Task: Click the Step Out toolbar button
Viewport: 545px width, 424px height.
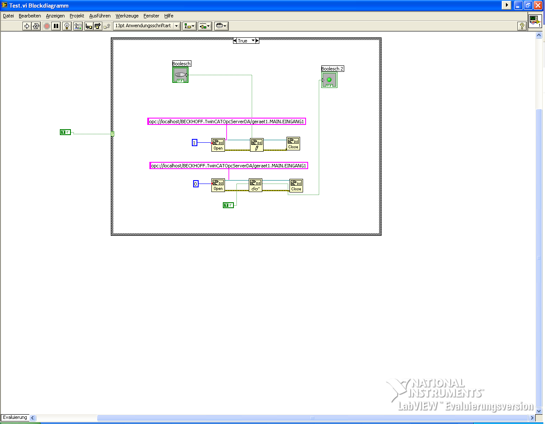Action: point(107,26)
